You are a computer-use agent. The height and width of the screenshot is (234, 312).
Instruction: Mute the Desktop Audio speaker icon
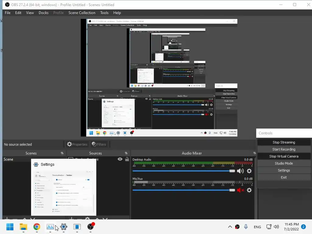240,171
